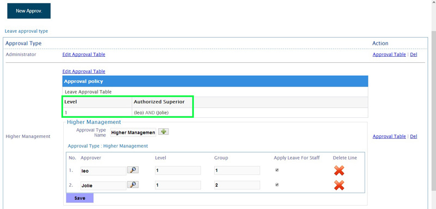The image size is (436, 209).
Task: Click the Approval policy header bar
Action: tap(215, 81)
